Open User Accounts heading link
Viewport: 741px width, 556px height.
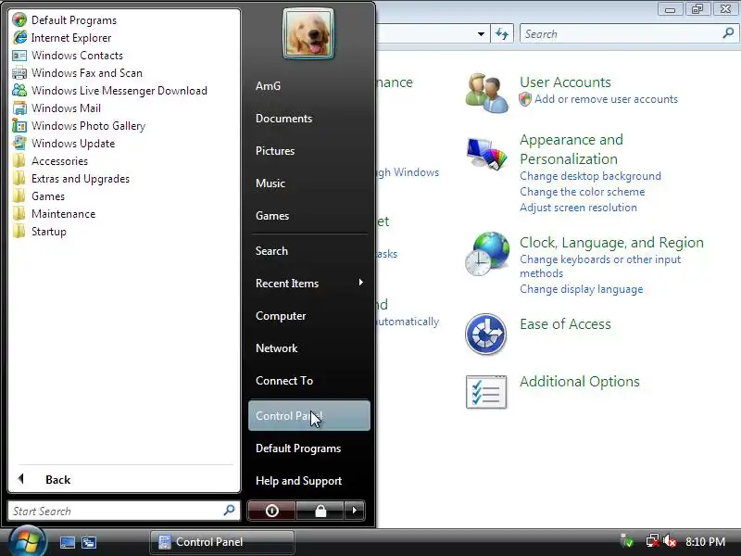565,82
